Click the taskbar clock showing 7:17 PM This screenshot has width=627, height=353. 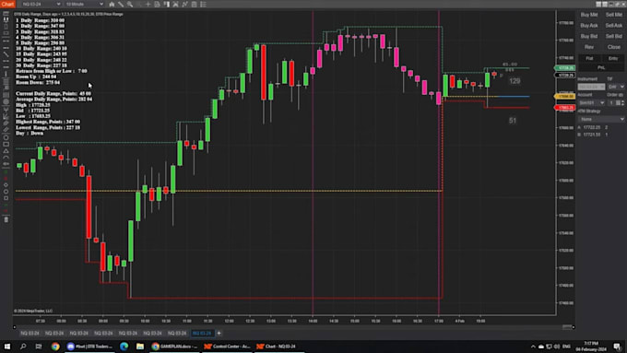pyautogui.click(x=591, y=347)
